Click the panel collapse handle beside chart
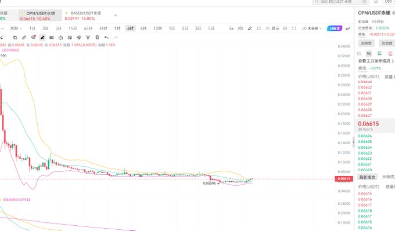The width and height of the screenshot is (395, 231). [353, 142]
